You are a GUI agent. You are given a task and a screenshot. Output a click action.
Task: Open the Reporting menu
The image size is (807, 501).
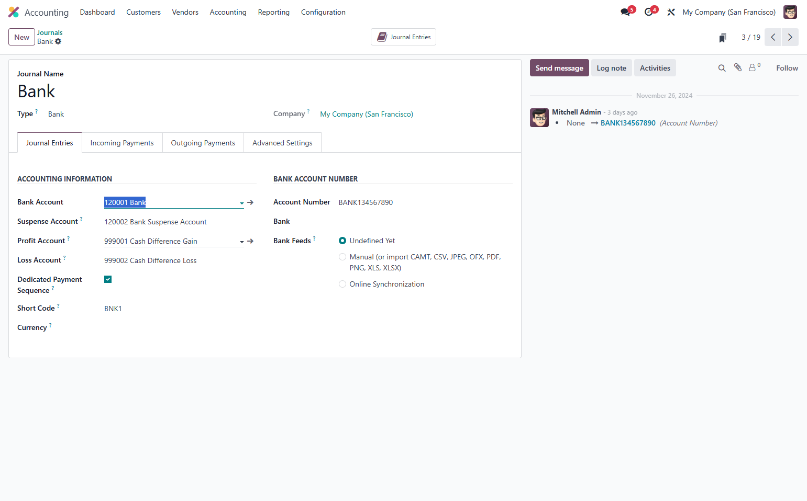(x=273, y=12)
